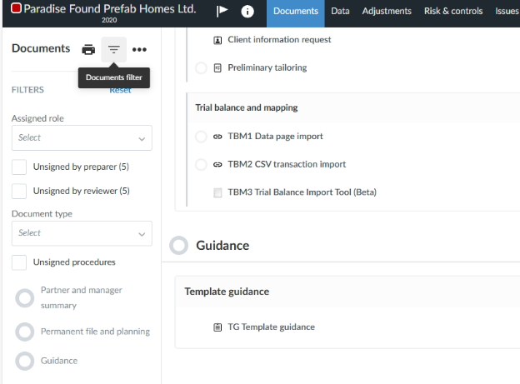Click the red Paradise Found logo icon
This screenshot has height=384, width=520.
click(x=16, y=8)
